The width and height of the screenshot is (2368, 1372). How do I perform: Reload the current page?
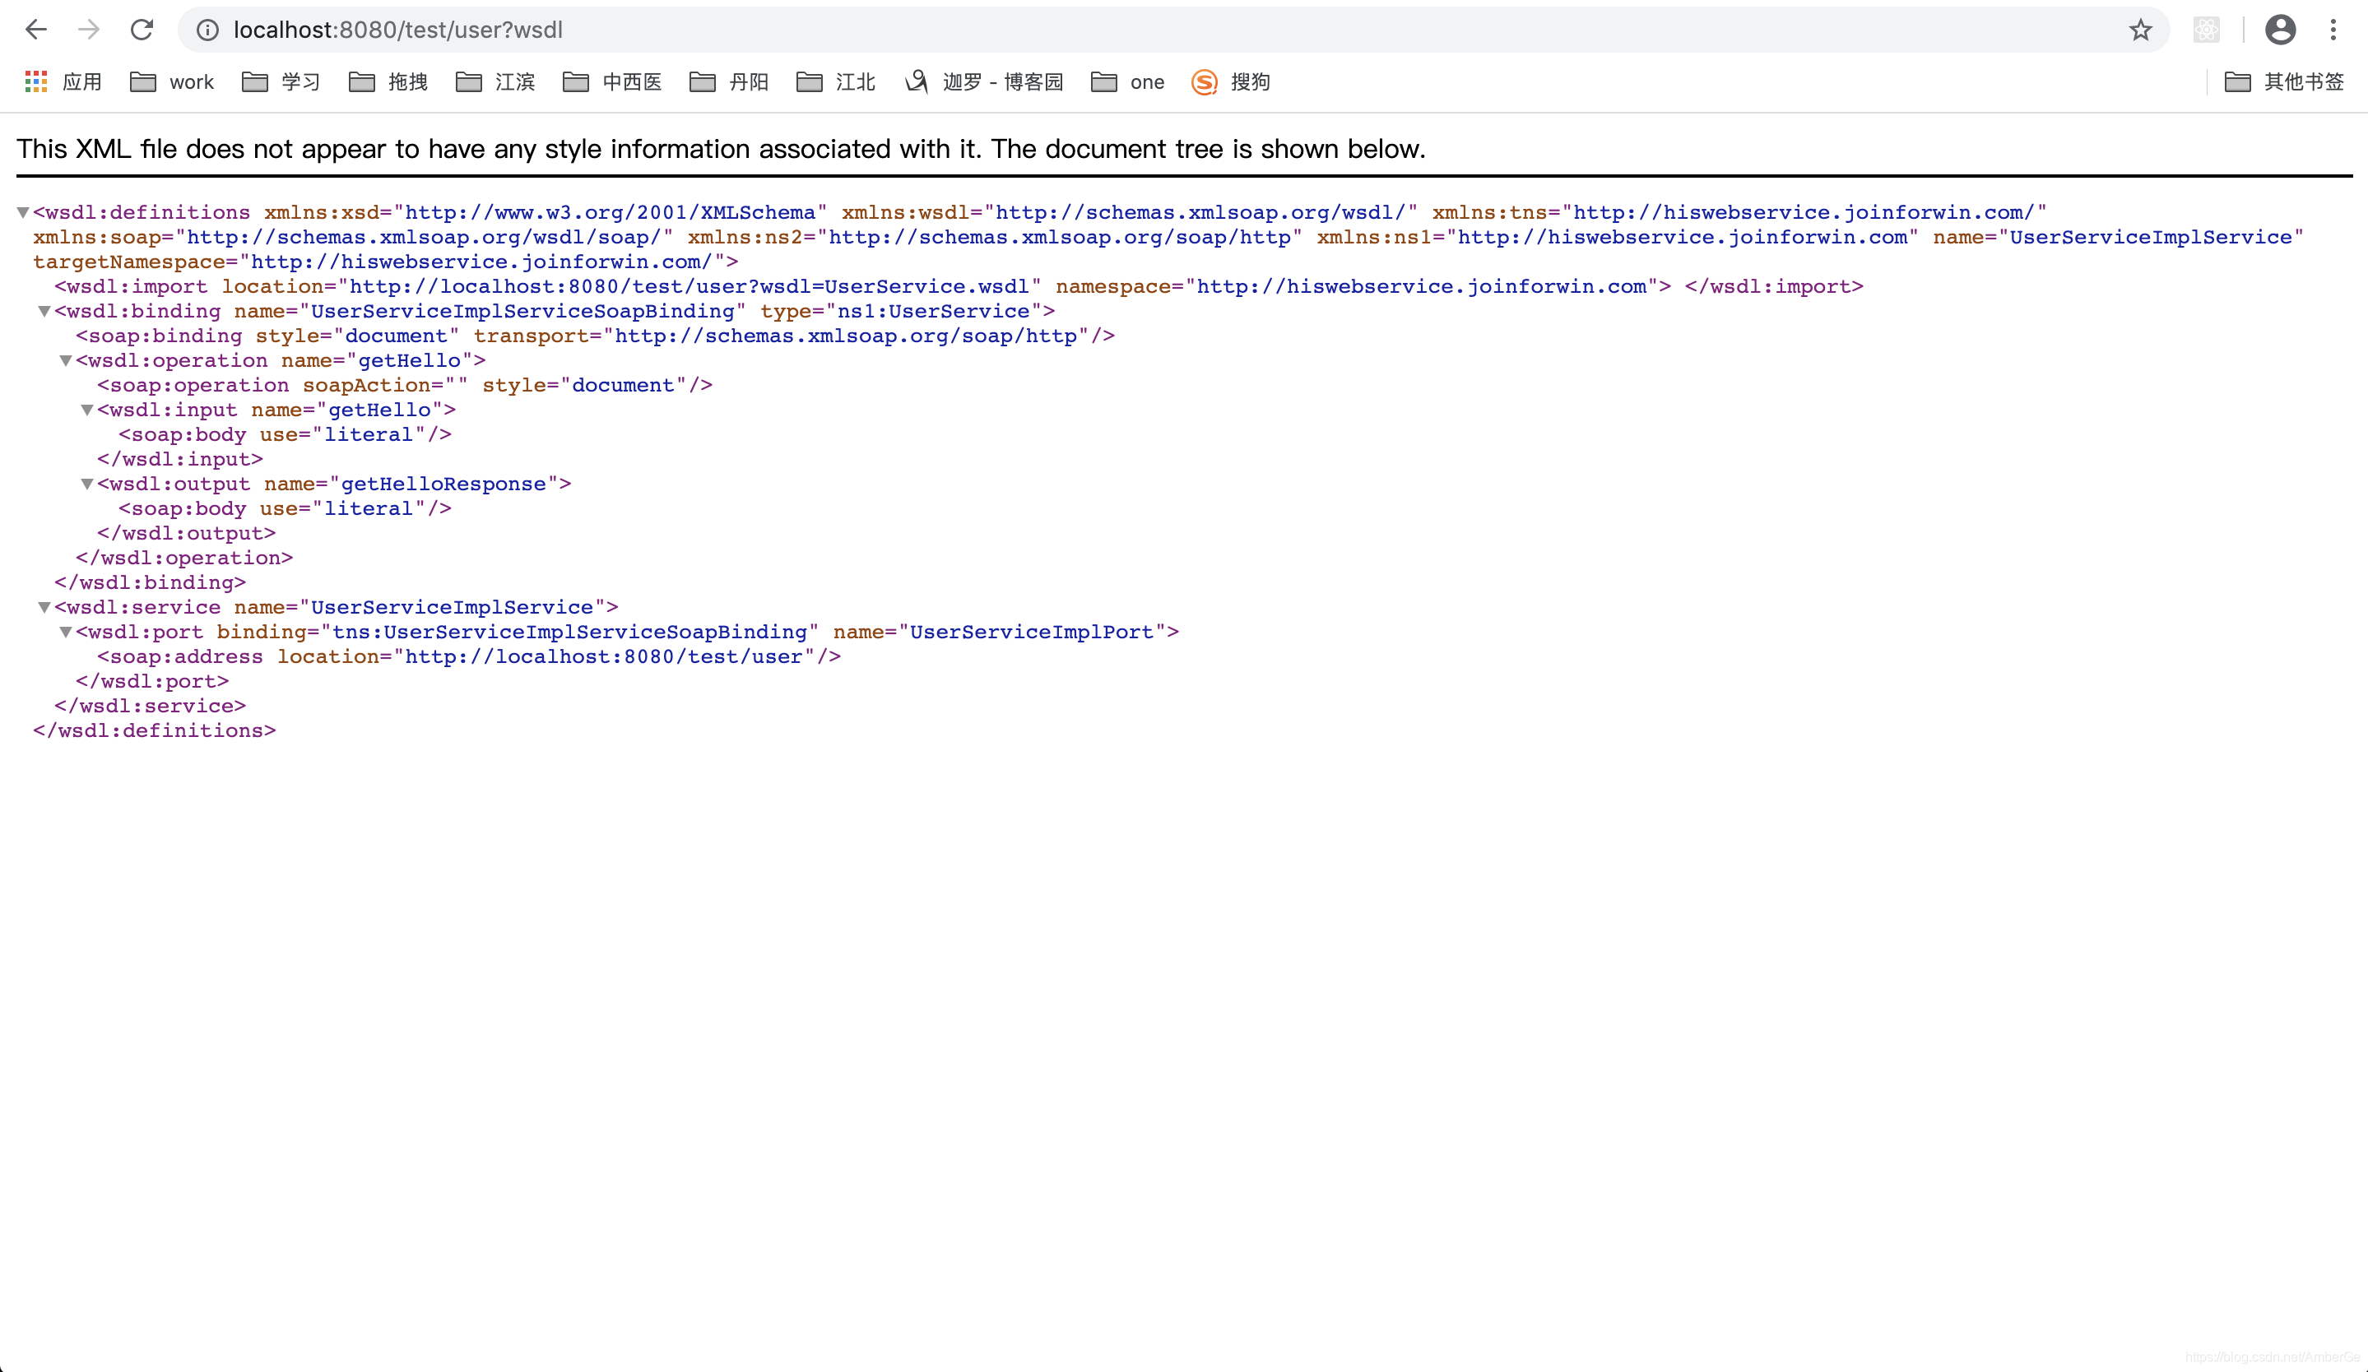(x=142, y=30)
